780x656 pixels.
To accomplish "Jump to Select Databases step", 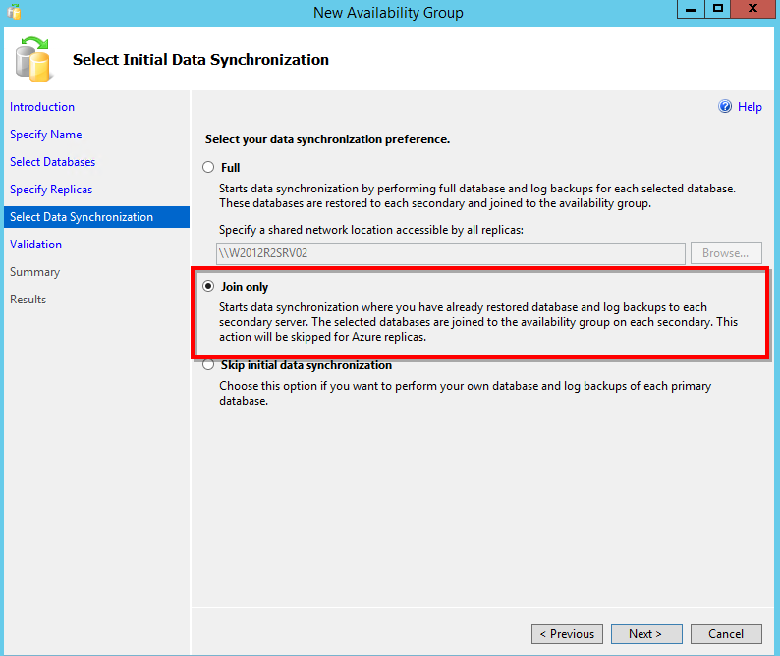I will tap(53, 162).
